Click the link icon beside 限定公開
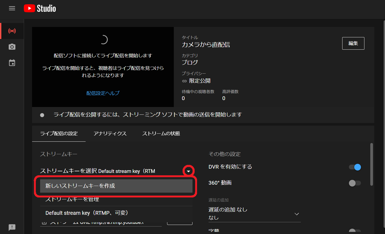Viewport: 385px width, 234px height. pyautogui.click(x=184, y=81)
